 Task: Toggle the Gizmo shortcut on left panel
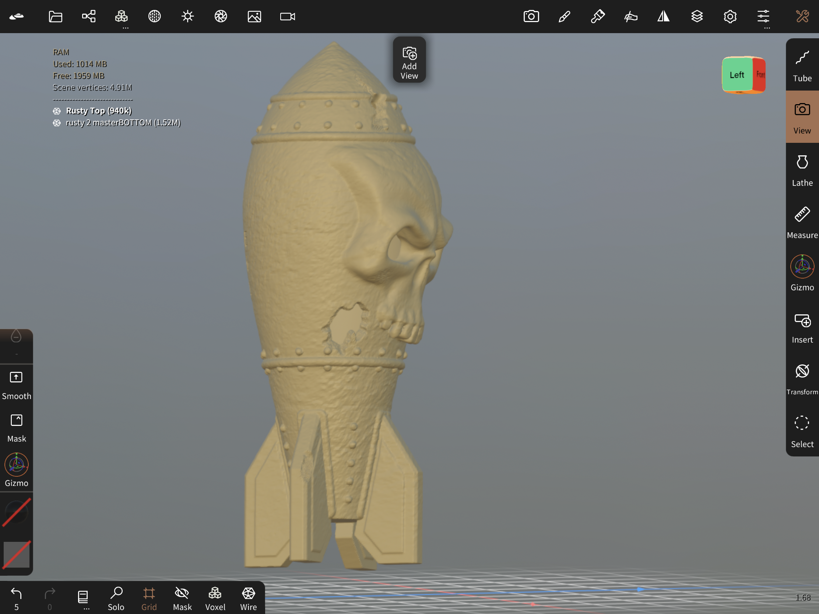[x=16, y=470]
